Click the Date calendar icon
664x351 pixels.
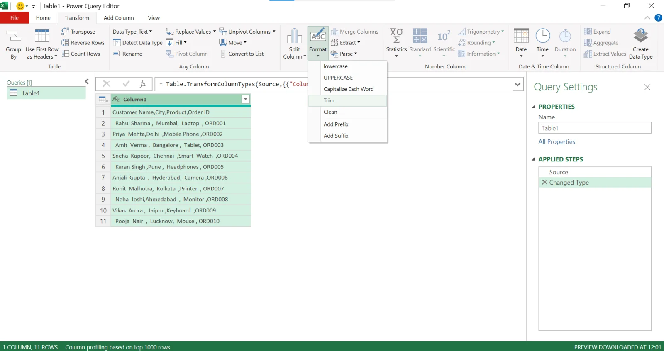pos(521,36)
